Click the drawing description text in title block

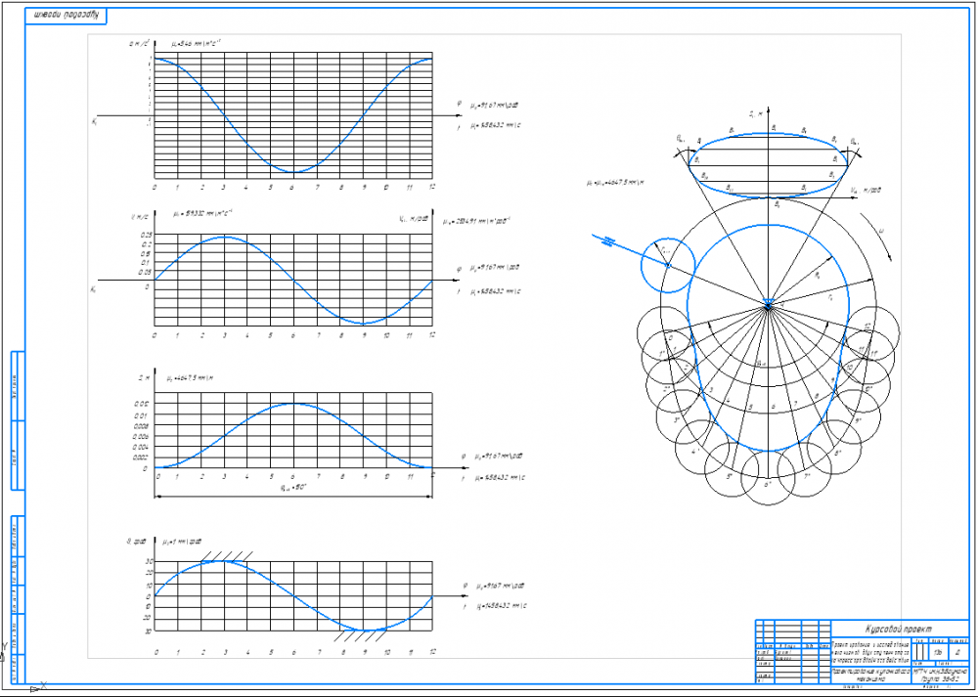(868, 651)
